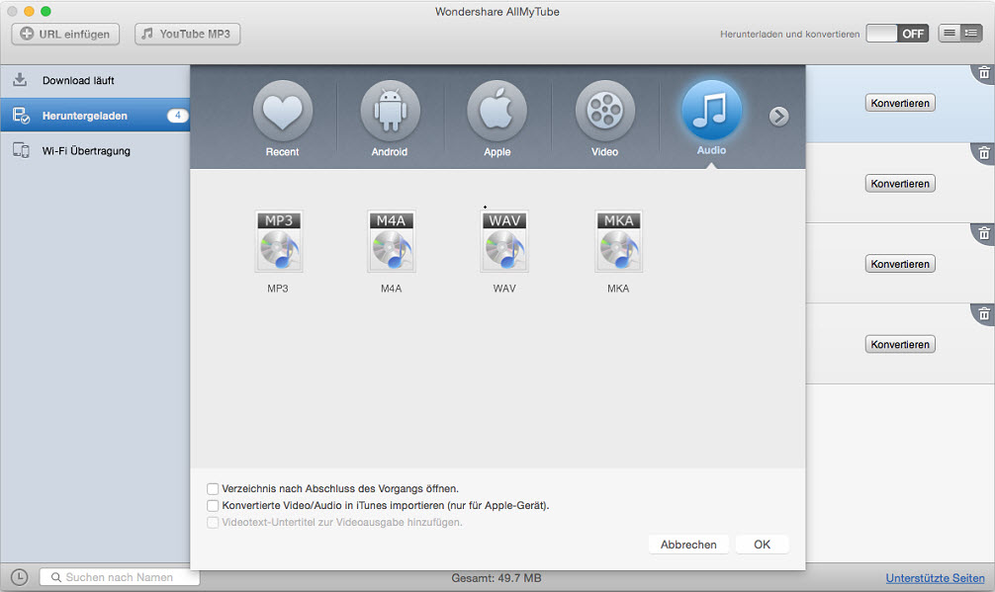
Task: Open the scheduler clock icon
Action: click(x=19, y=577)
